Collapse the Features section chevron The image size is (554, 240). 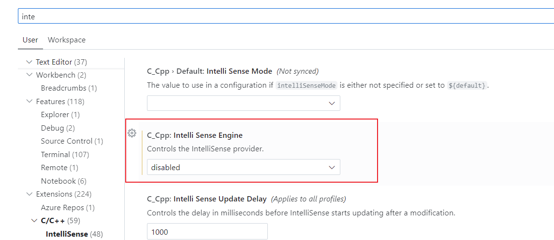coord(29,102)
